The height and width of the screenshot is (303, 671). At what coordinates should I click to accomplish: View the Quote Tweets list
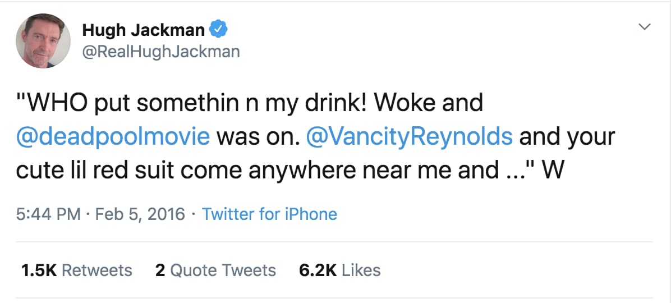(223, 270)
